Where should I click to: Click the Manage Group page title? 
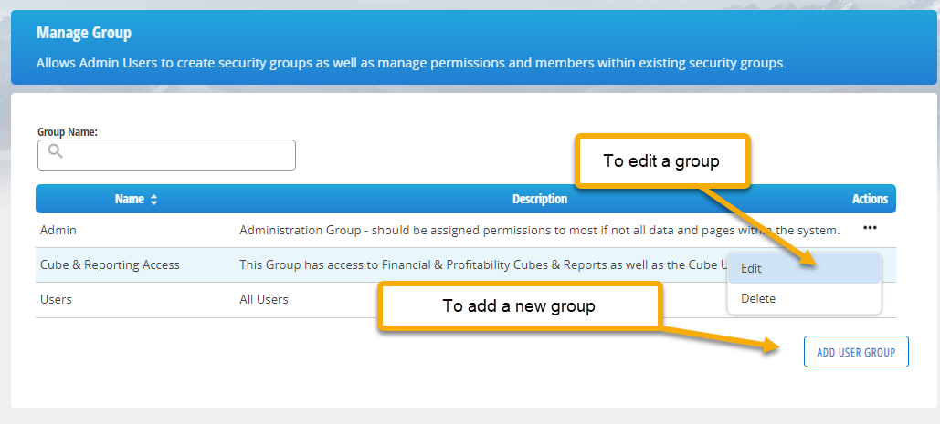click(x=84, y=32)
